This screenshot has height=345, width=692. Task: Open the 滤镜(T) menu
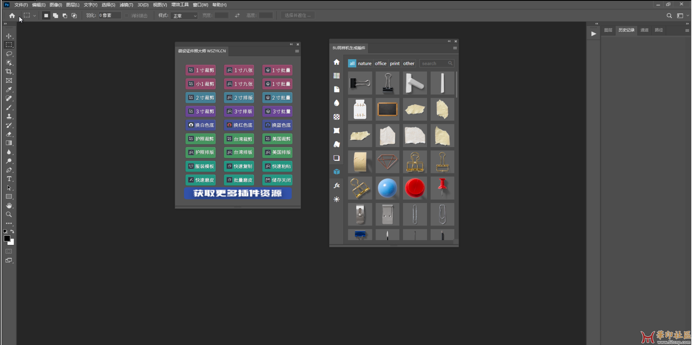[x=126, y=5]
